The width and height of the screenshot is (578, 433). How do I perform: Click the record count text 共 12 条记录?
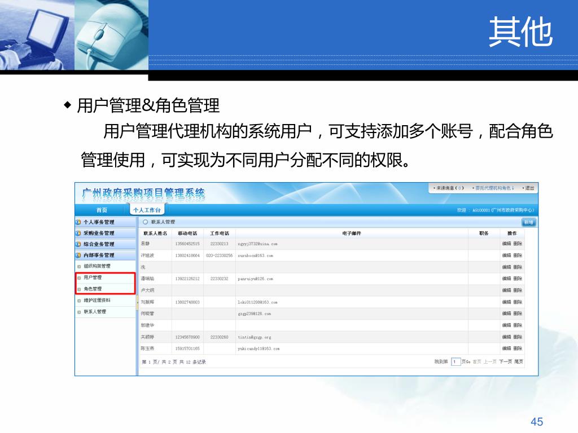[x=192, y=362]
